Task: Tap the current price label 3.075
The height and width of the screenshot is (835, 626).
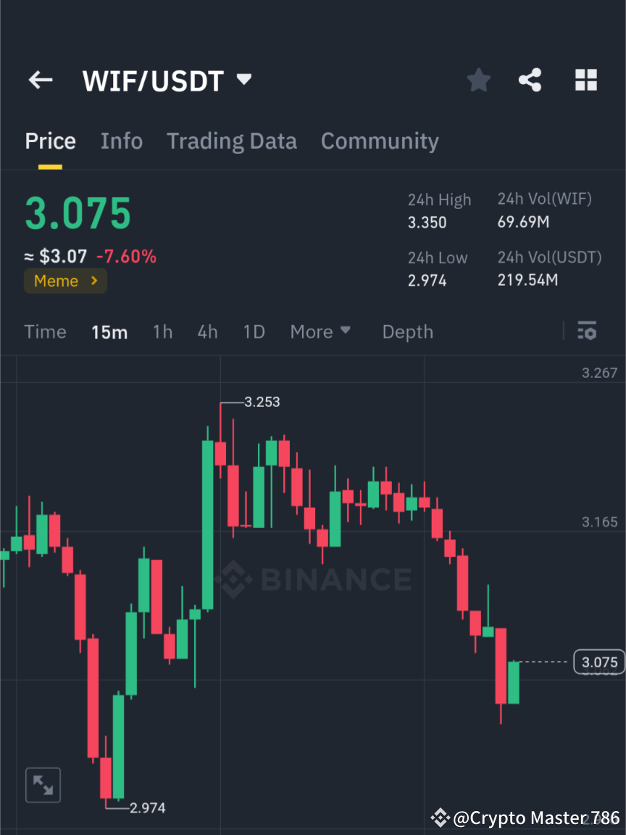Action: click(598, 662)
